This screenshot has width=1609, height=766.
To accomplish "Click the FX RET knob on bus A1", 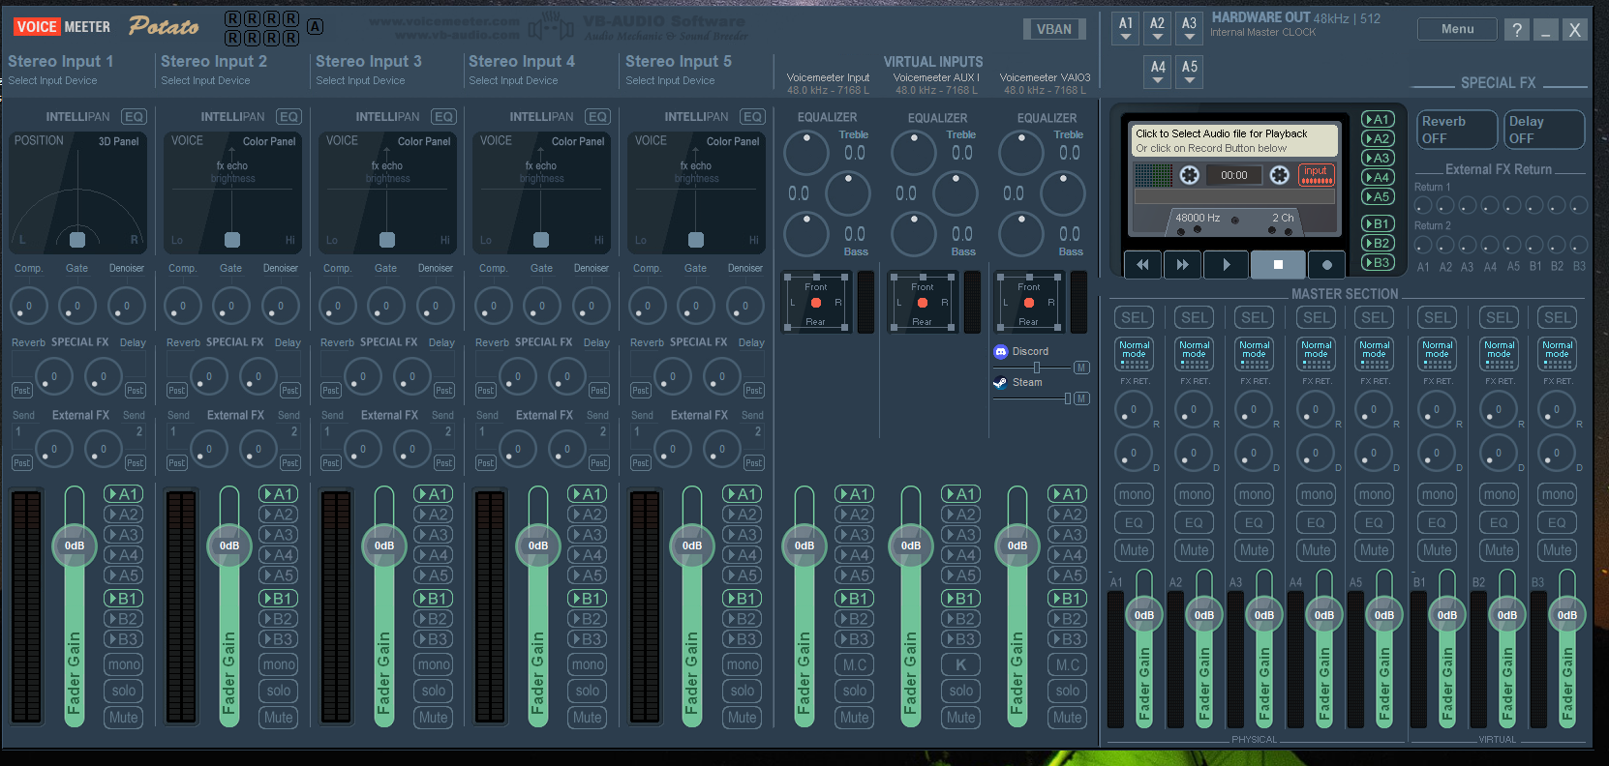I will pyautogui.click(x=1134, y=410).
